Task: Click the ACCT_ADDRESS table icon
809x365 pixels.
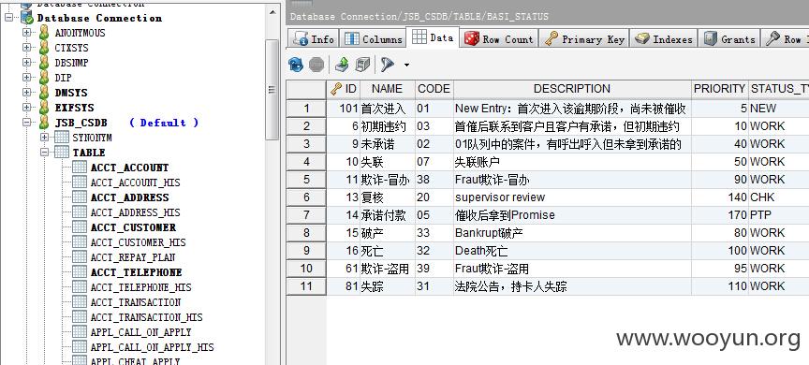Action: point(79,197)
